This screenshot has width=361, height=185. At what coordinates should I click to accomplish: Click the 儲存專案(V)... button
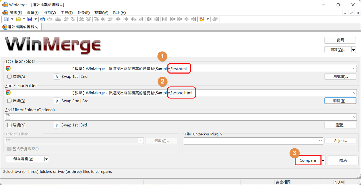click(x=25, y=159)
